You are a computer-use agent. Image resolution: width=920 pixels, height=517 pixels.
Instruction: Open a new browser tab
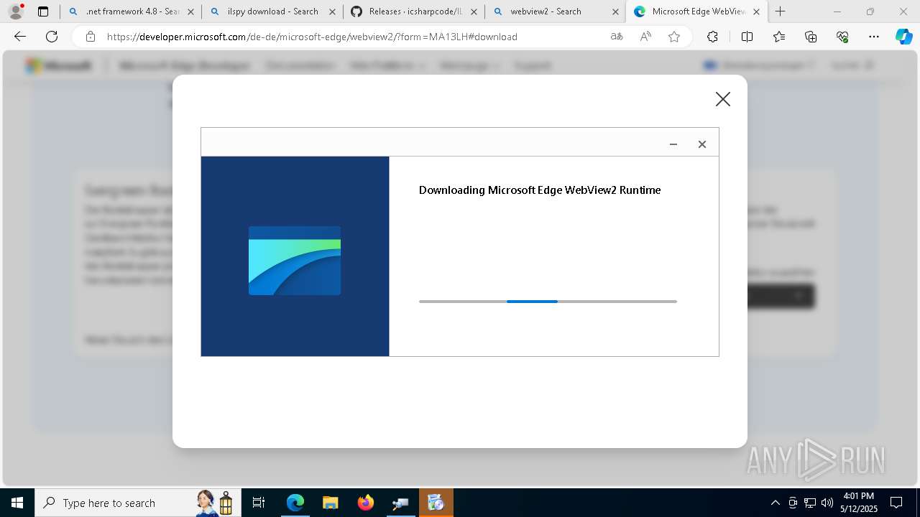coord(781,11)
